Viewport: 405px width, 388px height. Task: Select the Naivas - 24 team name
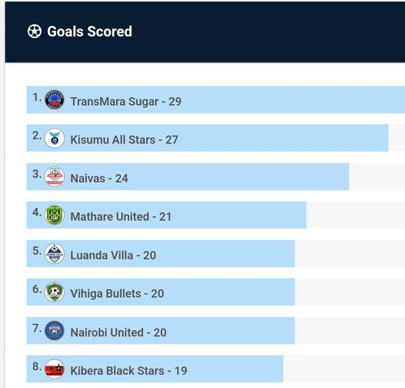pos(99,178)
